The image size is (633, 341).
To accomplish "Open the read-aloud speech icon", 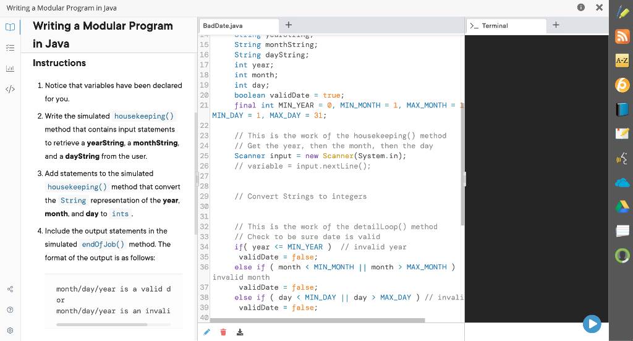I will pyautogui.click(x=622, y=158).
